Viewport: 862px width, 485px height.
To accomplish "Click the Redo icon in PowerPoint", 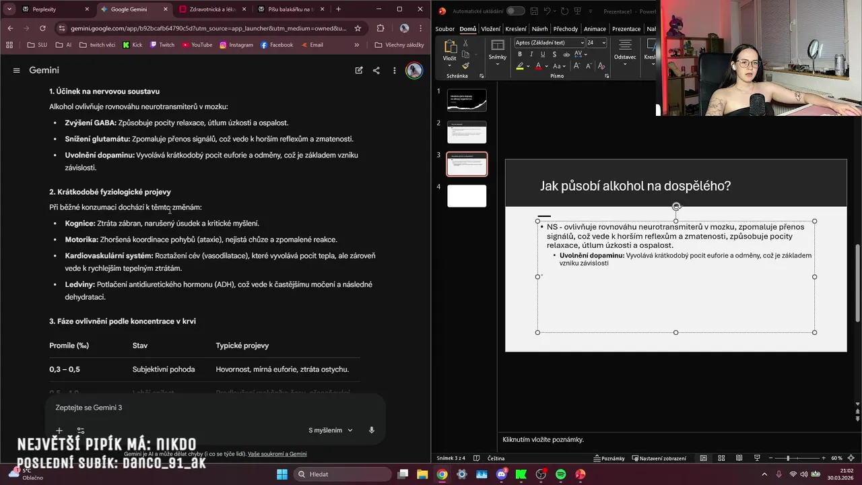I will click(x=564, y=11).
